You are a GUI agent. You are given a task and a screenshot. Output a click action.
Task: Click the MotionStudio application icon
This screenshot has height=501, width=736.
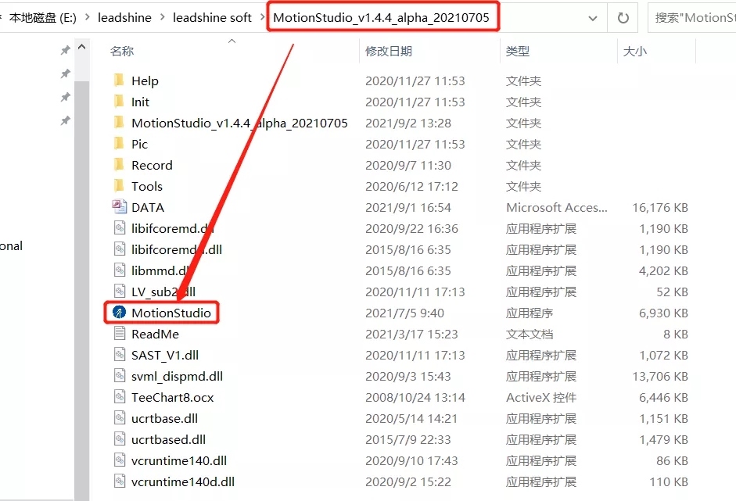click(119, 313)
